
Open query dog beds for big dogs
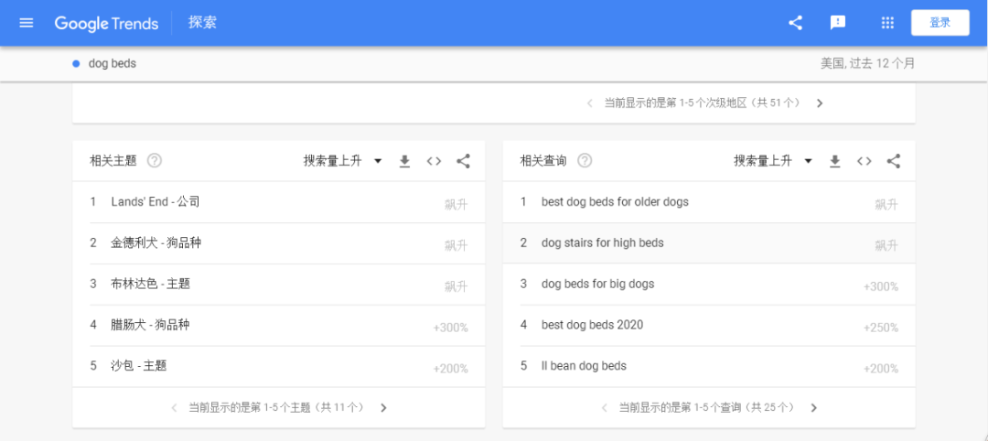(x=598, y=284)
